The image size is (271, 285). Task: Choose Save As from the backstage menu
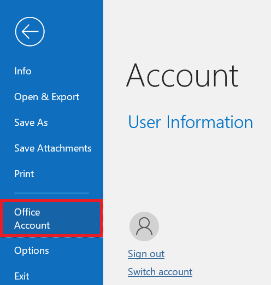click(31, 123)
